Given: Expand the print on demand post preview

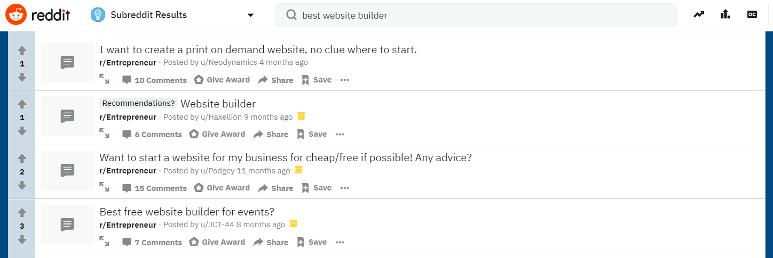Looking at the screenshot, I should point(104,80).
